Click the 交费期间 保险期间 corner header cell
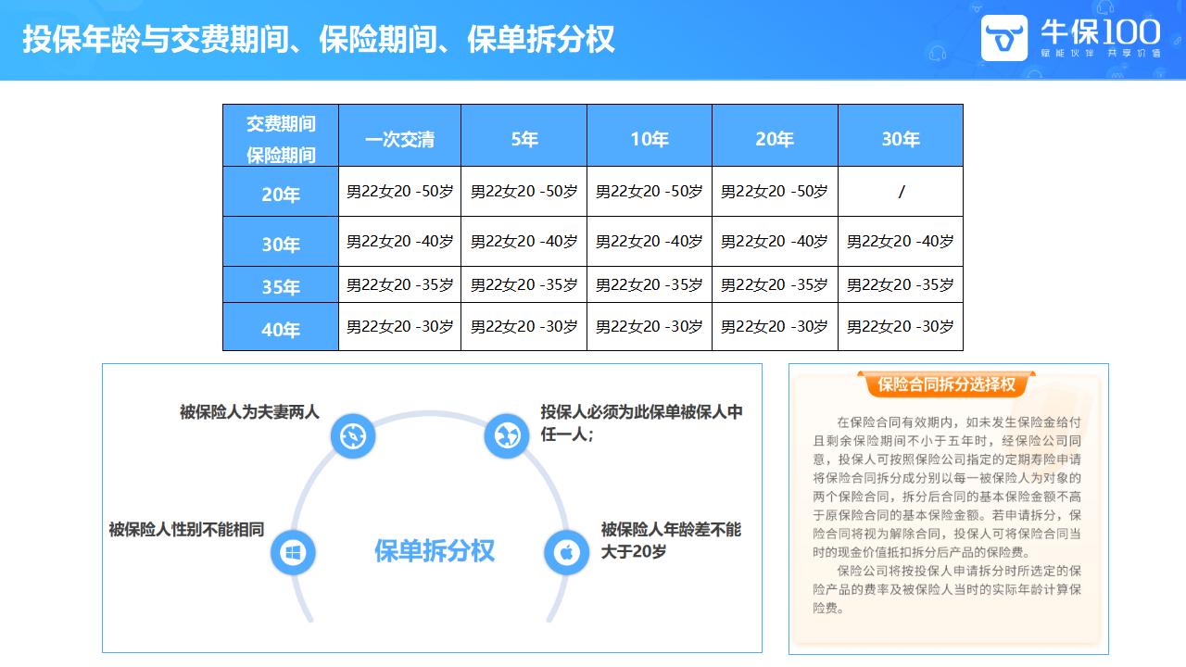This screenshot has width=1186, height=667. pyautogui.click(x=281, y=139)
